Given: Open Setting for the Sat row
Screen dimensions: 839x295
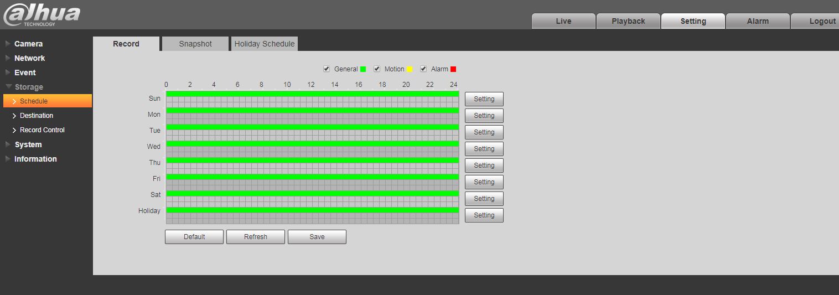Looking at the screenshot, I should (484, 199).
